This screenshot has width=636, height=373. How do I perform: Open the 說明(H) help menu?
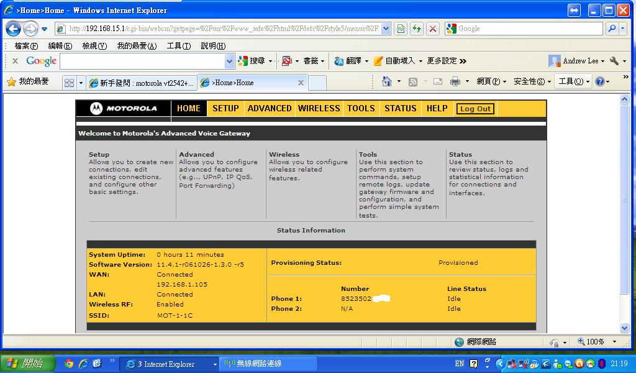tap(214, 46)
